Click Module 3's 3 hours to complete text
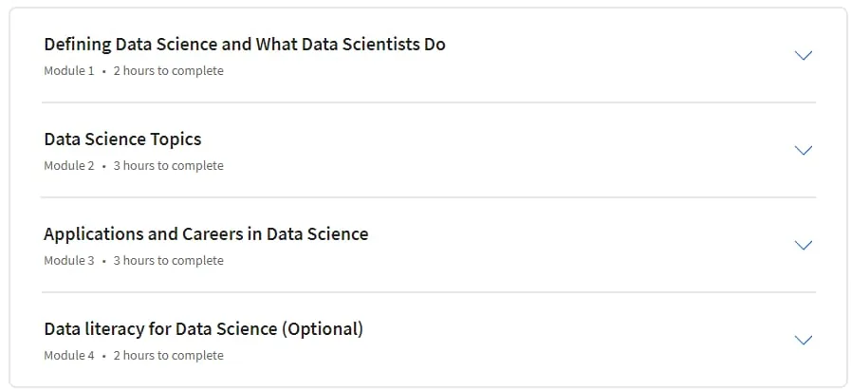 pyautogui.click(x=168, y=261)
